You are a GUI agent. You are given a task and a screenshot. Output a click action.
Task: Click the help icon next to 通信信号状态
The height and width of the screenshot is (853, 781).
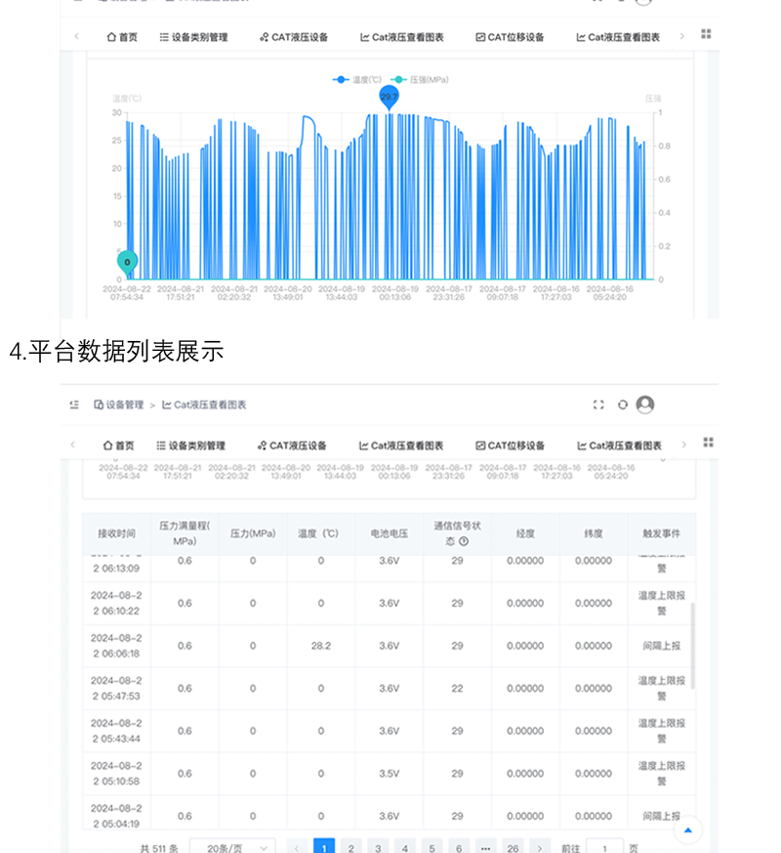click(464, 541)
